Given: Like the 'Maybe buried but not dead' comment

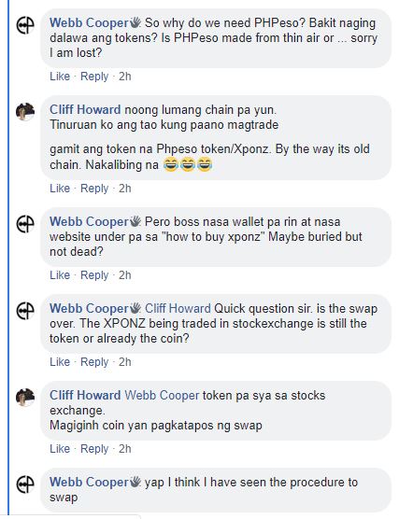Looking at the screenshot, I should click(60, 275).
